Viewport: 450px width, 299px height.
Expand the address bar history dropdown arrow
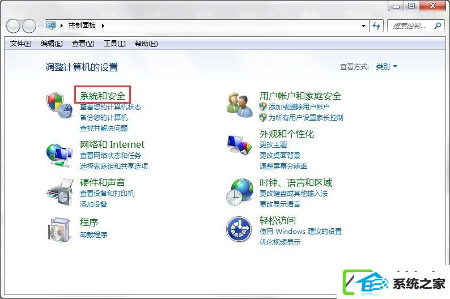pos(364,26)
